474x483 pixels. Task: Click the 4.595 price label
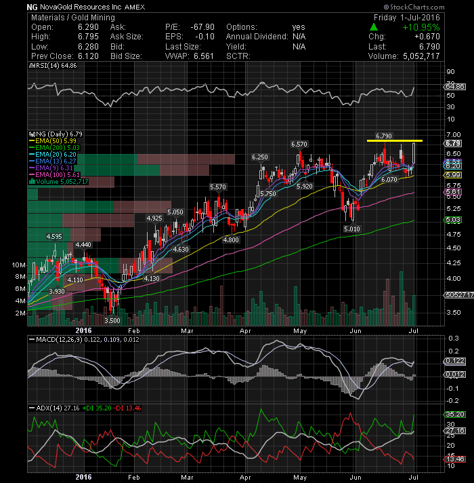pos(54,237)
